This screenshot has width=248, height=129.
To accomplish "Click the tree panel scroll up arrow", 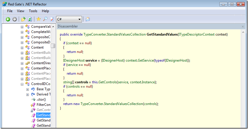I will click(x=53, y=27).
